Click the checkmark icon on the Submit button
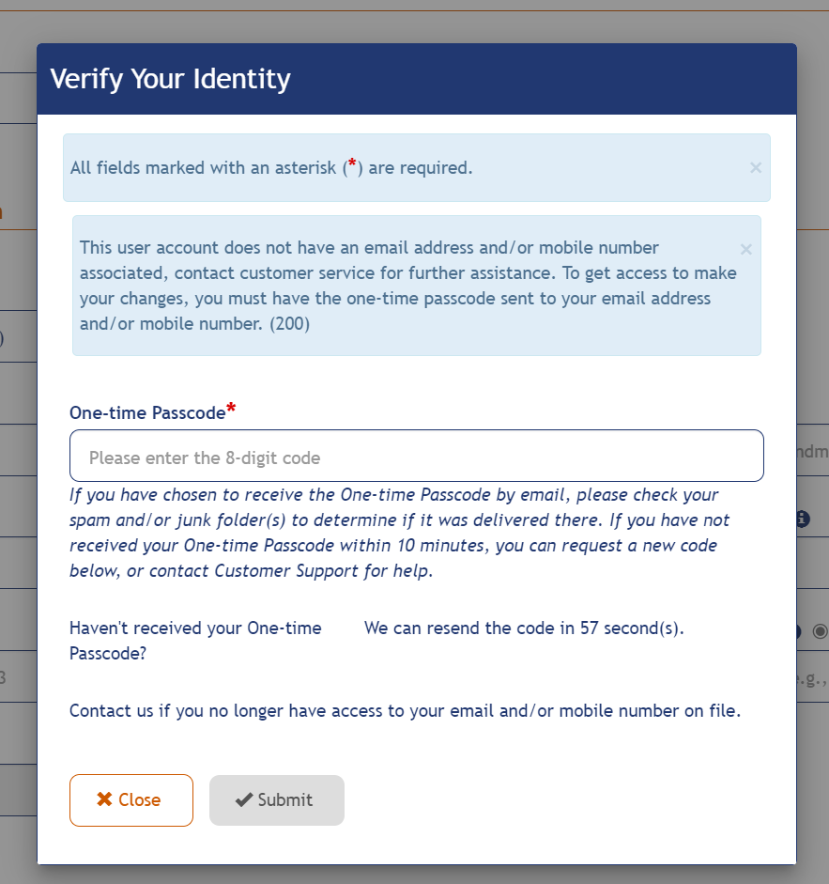 click(x=248, y=799)
